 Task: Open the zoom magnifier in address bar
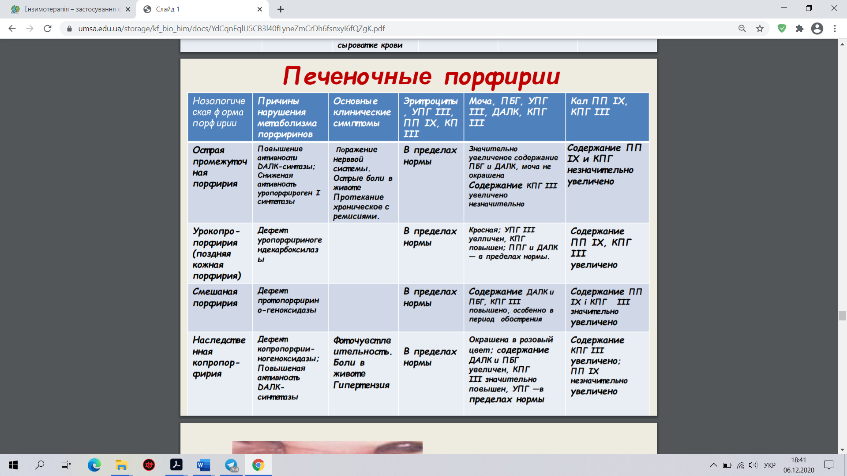pos(742,29)
